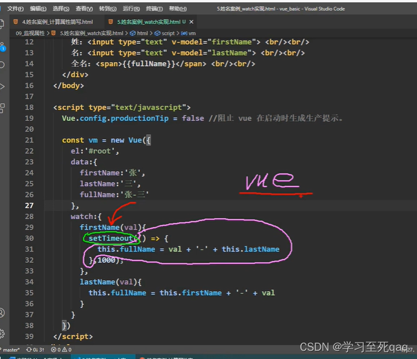Click the current line number 27
Screen dimensions: 417x359
tap(29, 205)
